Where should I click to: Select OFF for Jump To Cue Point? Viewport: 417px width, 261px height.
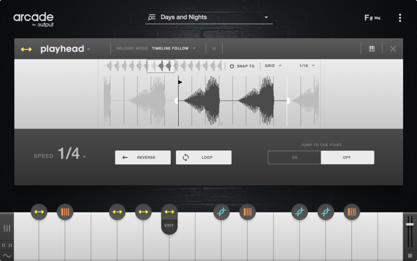(x=347, y=157)
